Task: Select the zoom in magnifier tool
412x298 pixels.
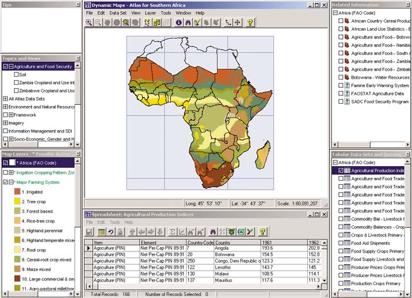Action: pyautogui.click(x=89, y=22)
